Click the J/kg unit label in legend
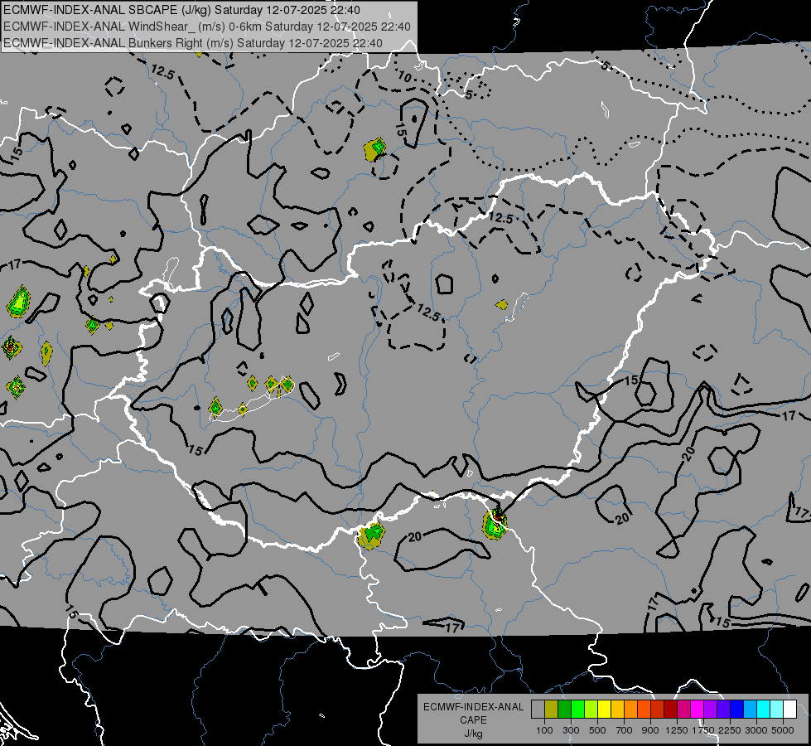Screen dimensions: 811x746 [x=473, y=734]
